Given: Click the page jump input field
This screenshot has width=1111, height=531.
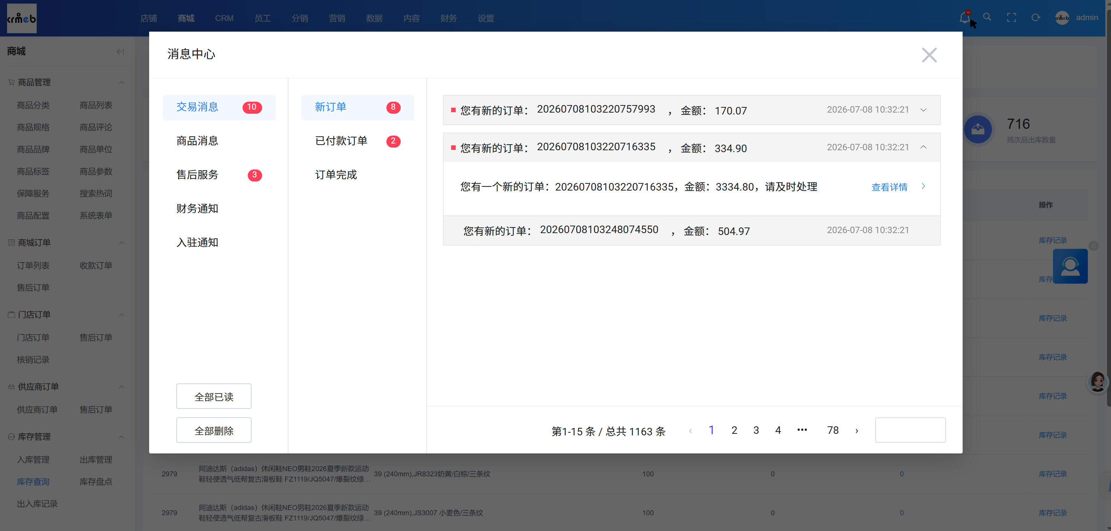Looking at the screenshot, I should pos(910,430).
